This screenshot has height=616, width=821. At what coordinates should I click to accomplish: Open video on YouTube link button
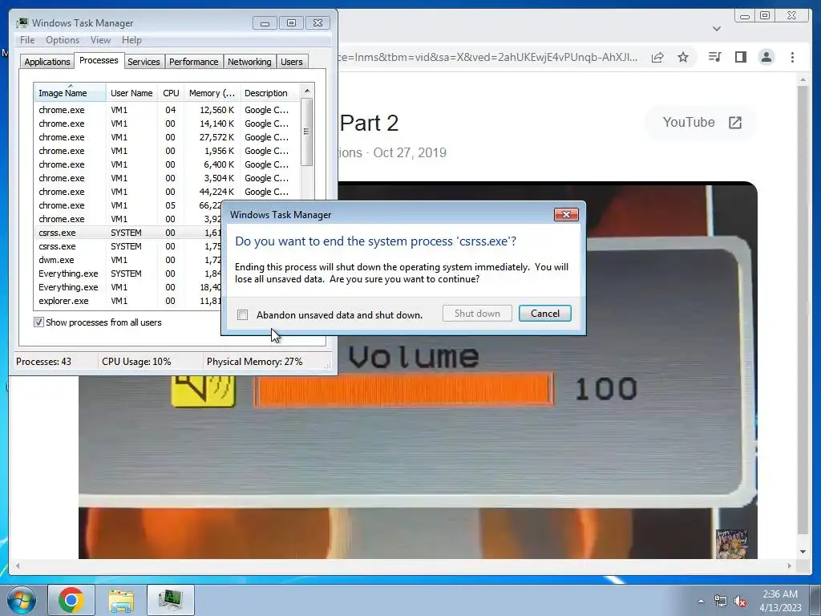(701, 123)
